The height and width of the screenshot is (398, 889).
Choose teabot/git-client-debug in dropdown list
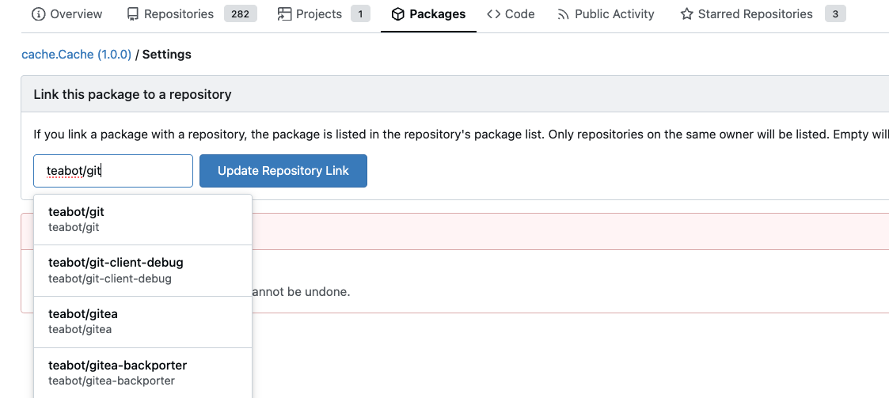tap(142, 270)
